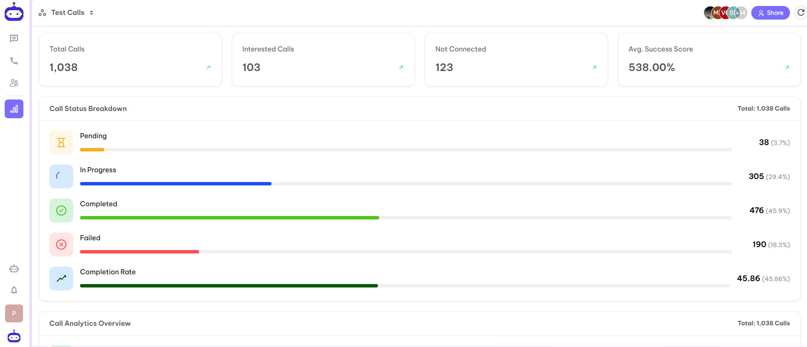Open notifications via the bell icon
The width and height of the screenshot is (807, 347).
coord(14,290)
